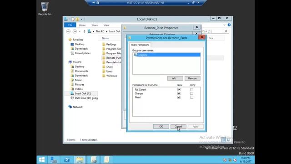The height and width of the screenshot is (164, 291).
Task: Close the Permissions for Remote_Push dialog
Action: 201,37
